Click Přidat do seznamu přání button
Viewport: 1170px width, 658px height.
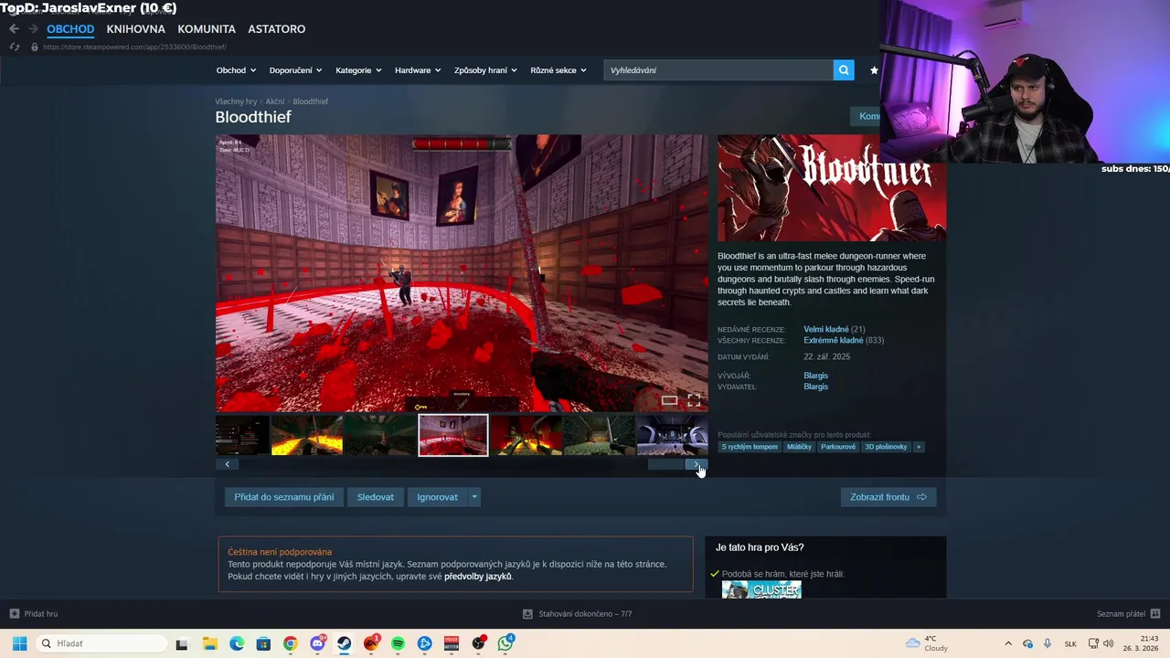click(x=284, y=497)
